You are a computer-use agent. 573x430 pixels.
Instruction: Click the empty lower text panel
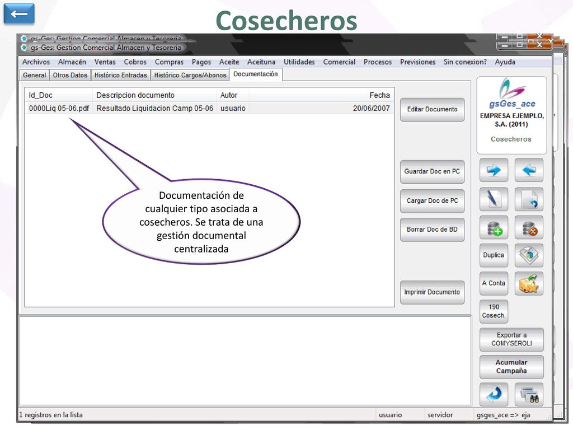(x=245, y=361)
